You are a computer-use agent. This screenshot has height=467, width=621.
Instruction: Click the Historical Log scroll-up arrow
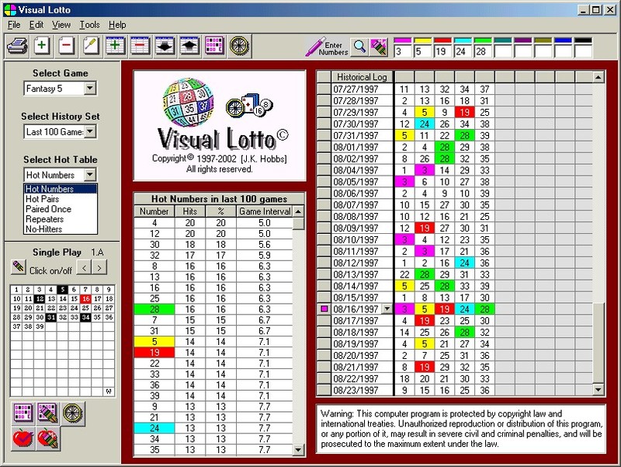coord(598,77)
